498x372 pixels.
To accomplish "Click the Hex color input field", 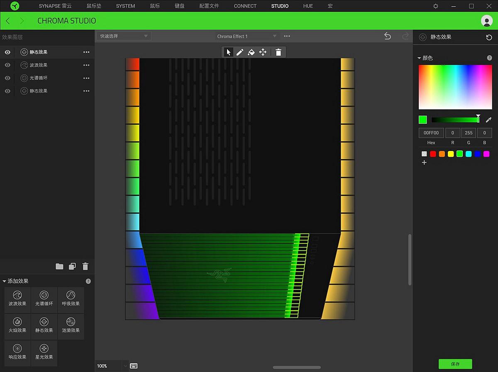I will tap(431, 133).
